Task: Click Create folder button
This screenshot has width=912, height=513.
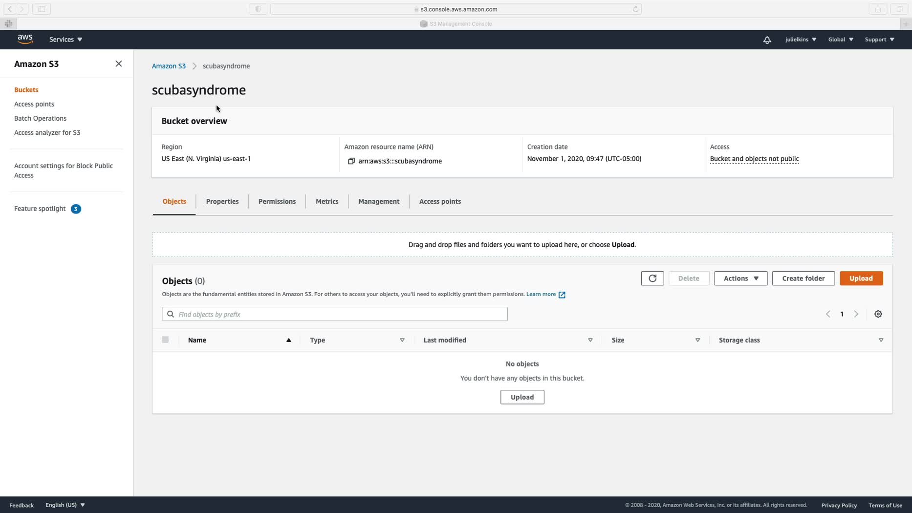Action: (803, 278)
